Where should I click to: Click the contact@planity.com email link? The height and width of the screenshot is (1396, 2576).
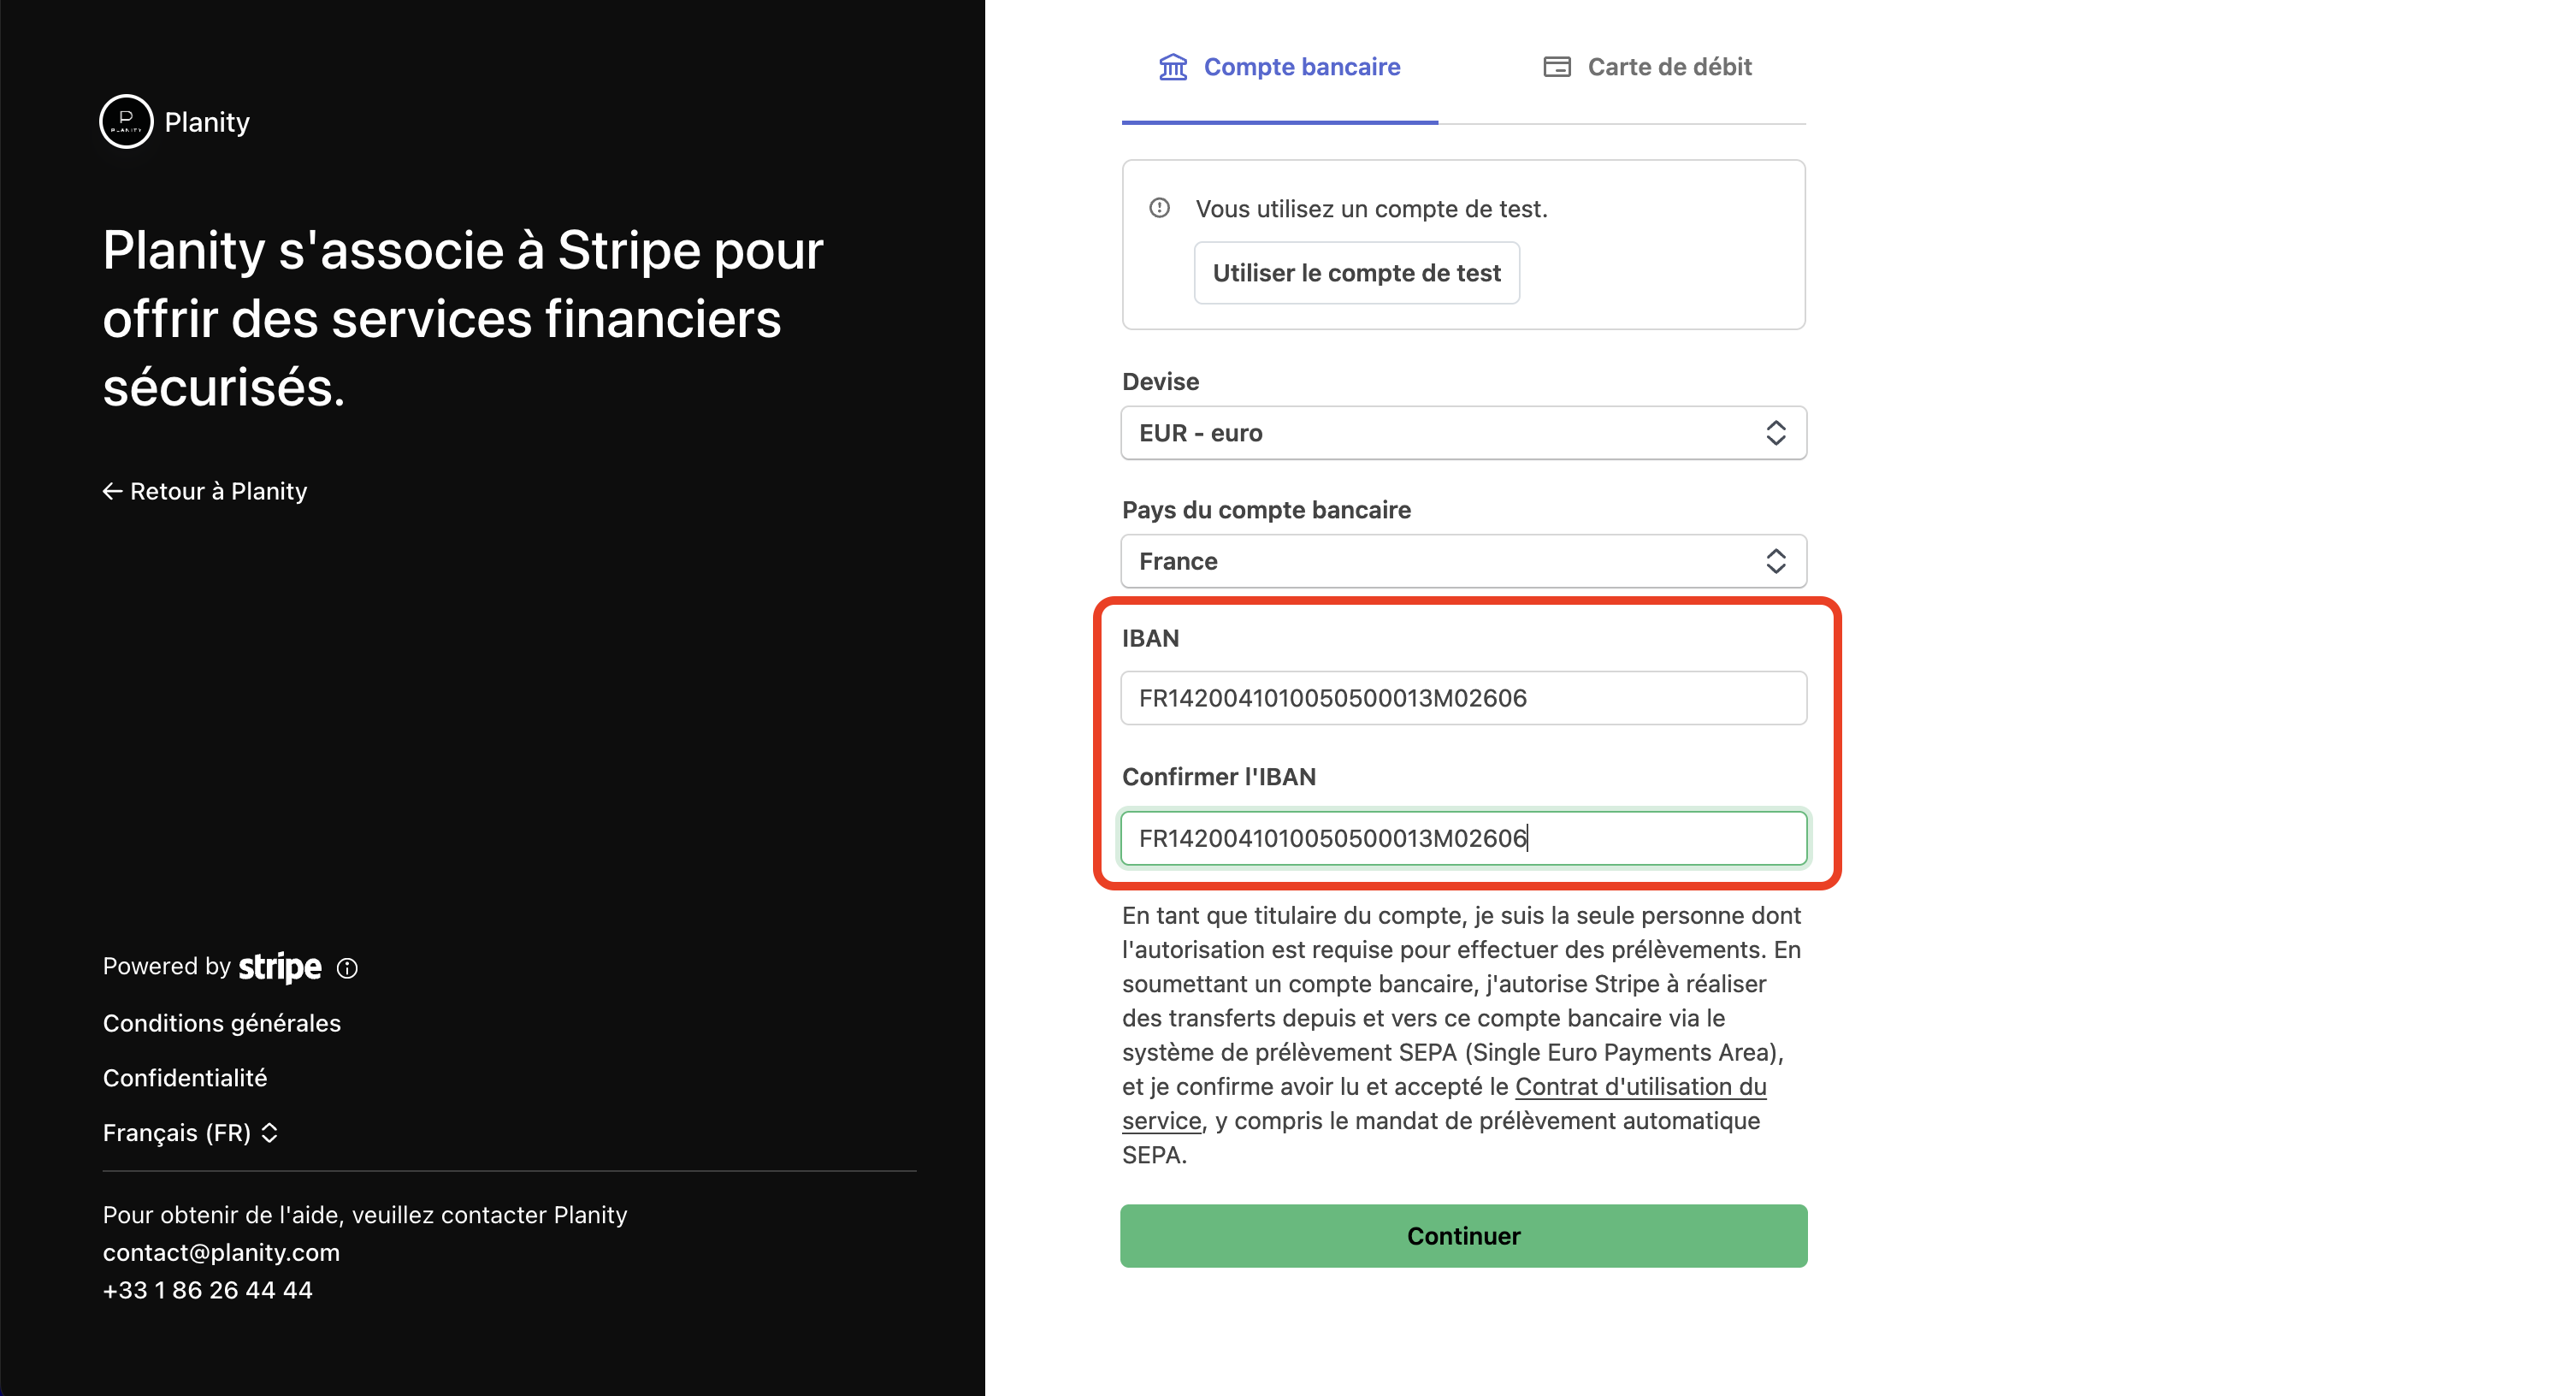(221, 1252)
